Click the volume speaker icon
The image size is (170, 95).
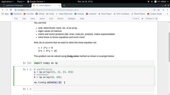[x=152, y=2]
